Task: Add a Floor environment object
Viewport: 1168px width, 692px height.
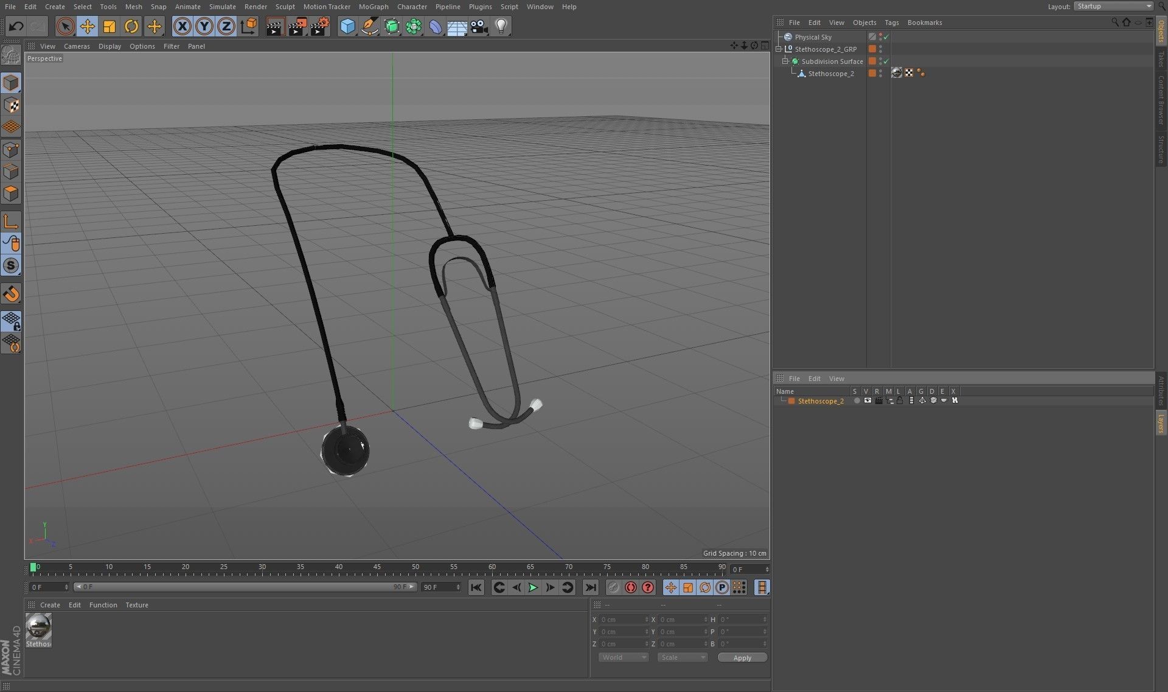Action: [457, 26]
